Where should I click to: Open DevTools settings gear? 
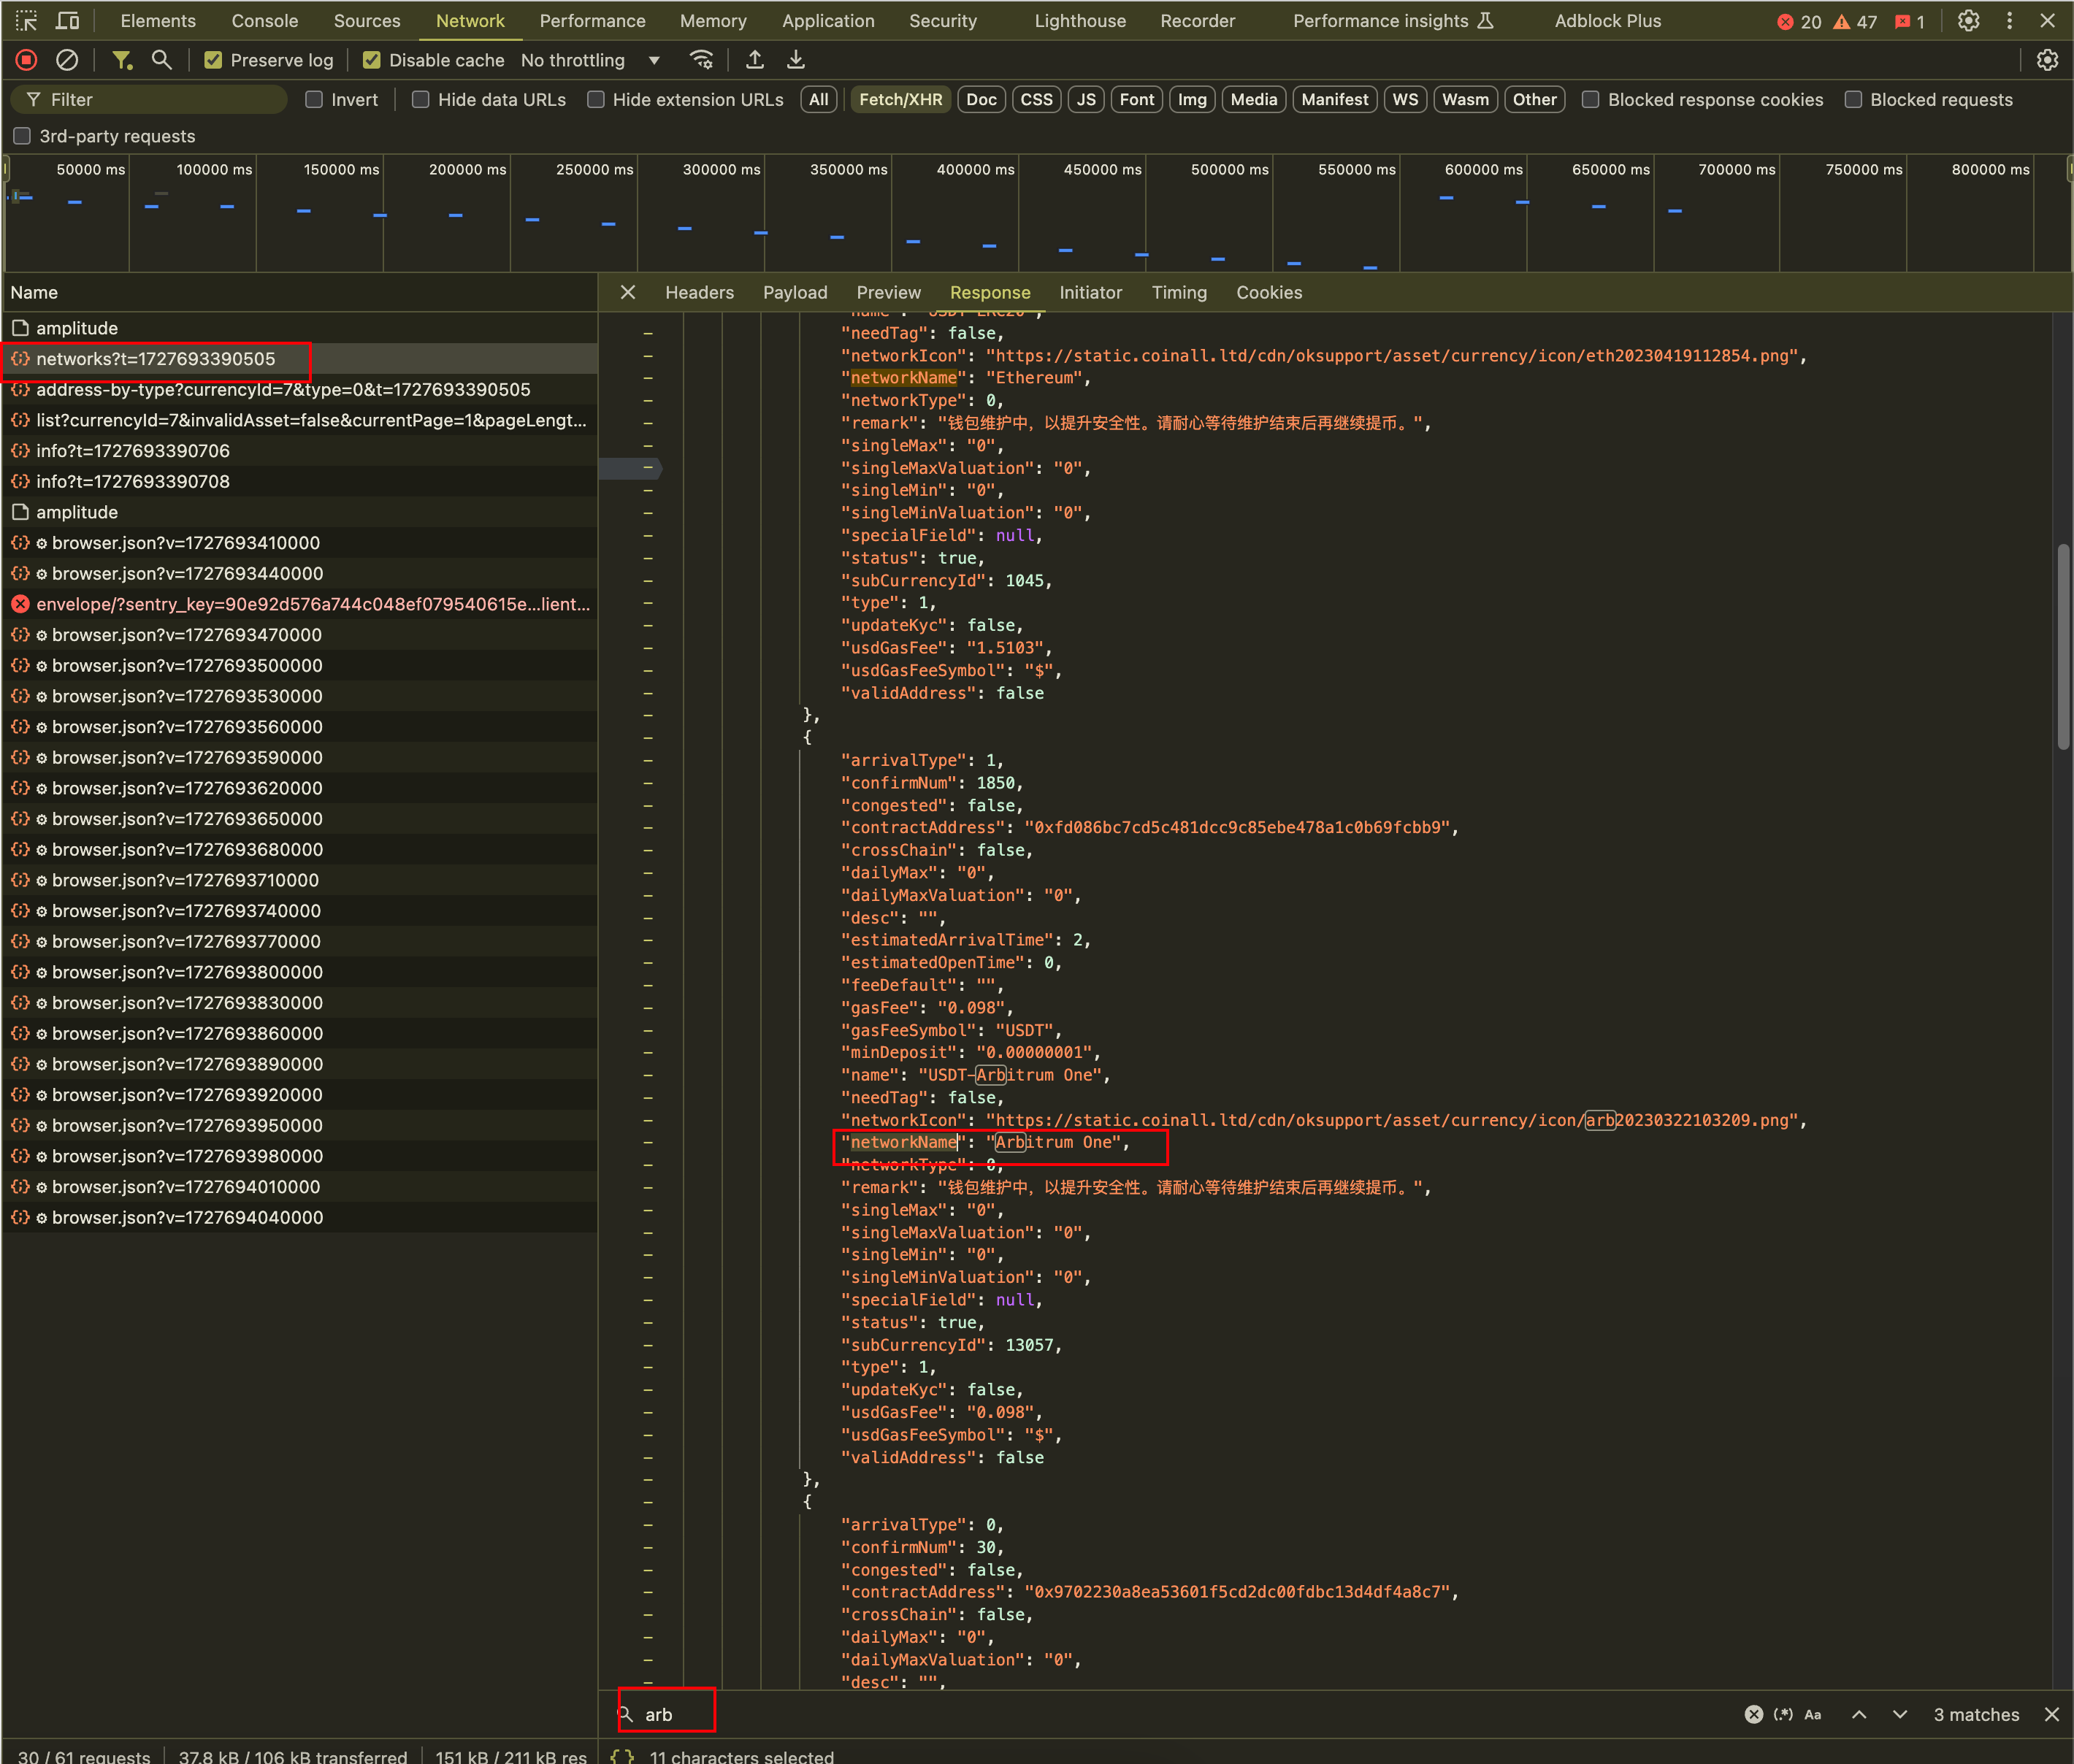1968,20
